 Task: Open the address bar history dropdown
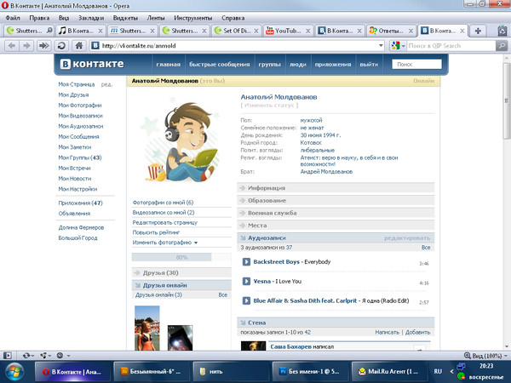(381, 46)
